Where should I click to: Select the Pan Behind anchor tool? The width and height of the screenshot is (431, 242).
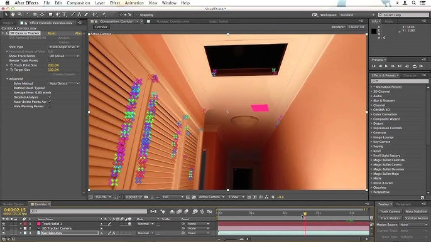[x=42, y=14]
